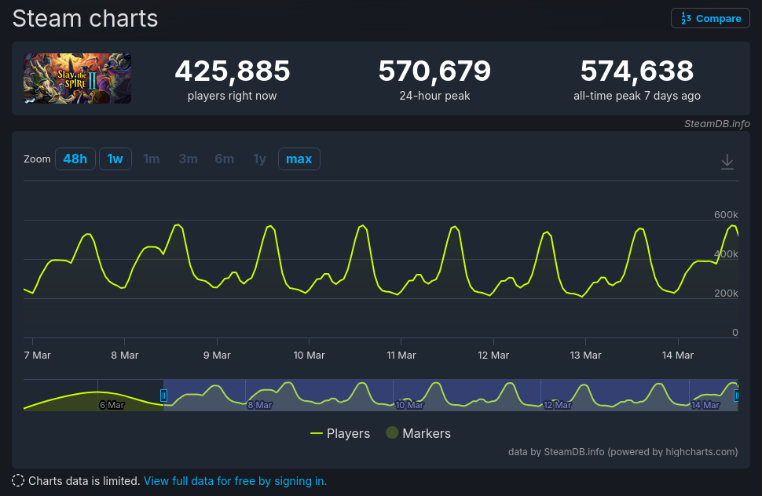Click the Steam charts heading
Image resolution: width=762 pixels, height=496 pixels.
[85, 18]
